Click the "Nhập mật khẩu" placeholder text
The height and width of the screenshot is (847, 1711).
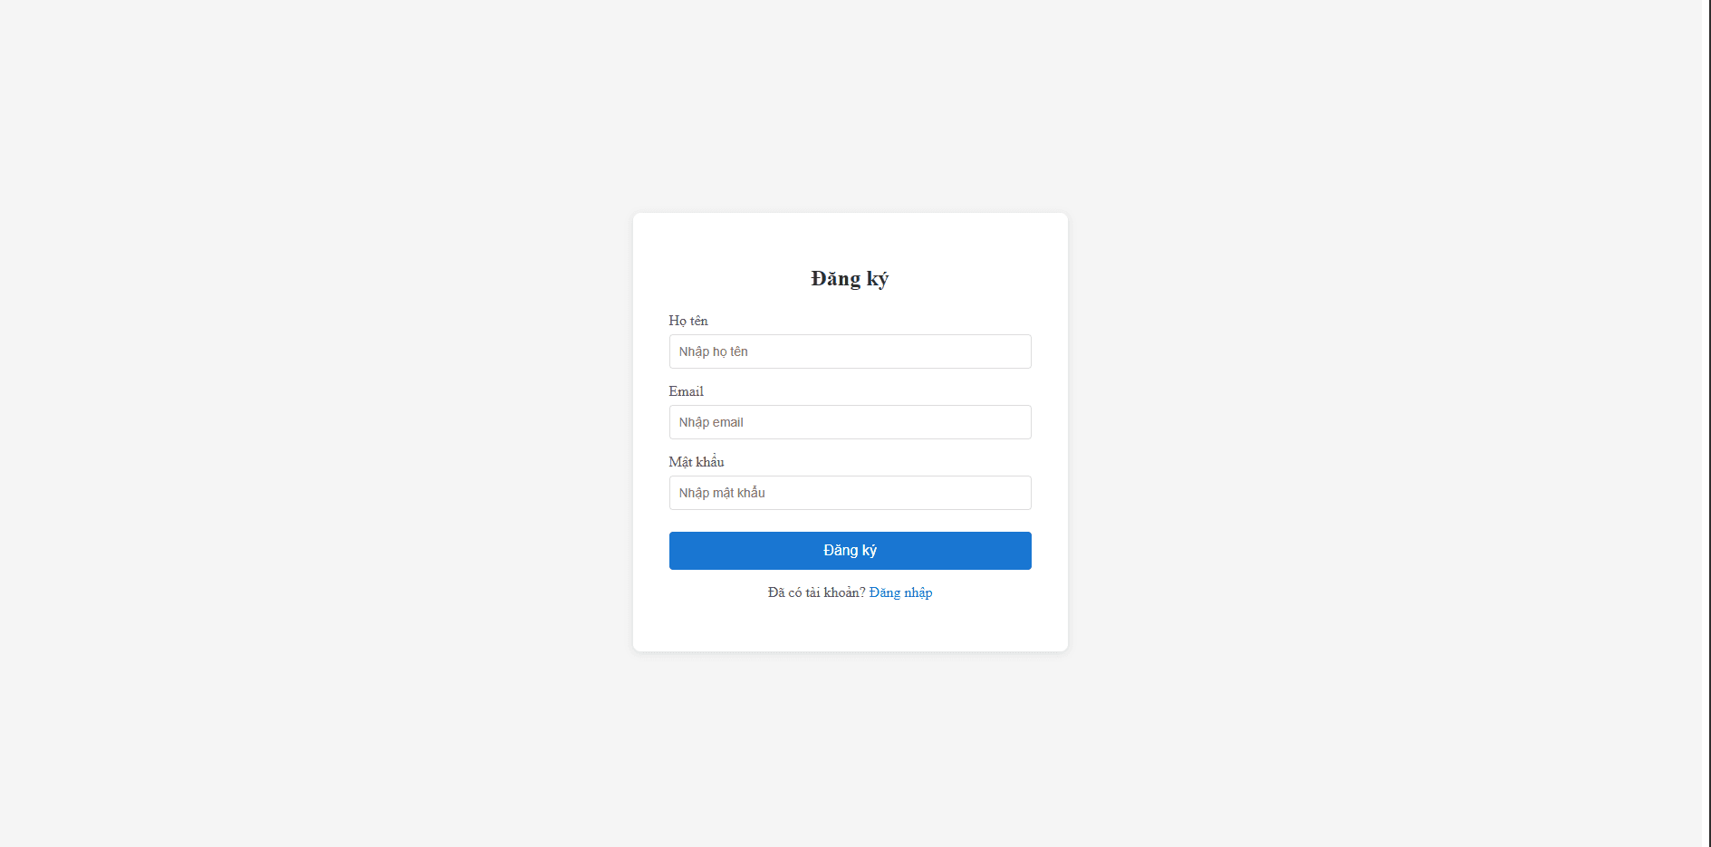coord(722,493)
